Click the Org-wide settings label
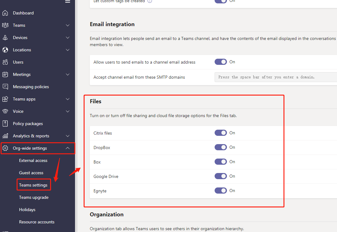337x232 pixels. [30, 148]
